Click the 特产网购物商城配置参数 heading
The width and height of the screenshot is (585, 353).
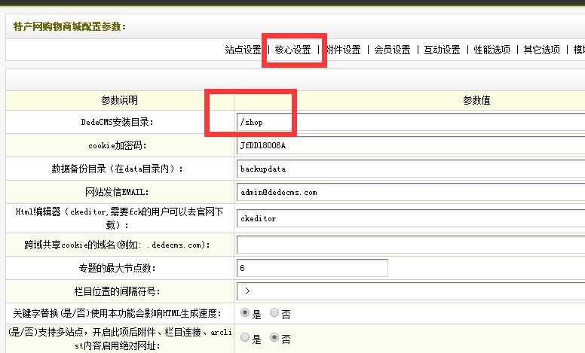coord(70,26)
